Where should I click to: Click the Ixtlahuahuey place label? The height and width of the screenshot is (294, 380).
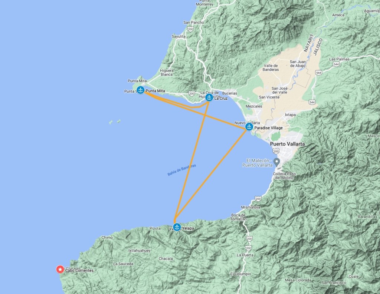pos(140,251)
